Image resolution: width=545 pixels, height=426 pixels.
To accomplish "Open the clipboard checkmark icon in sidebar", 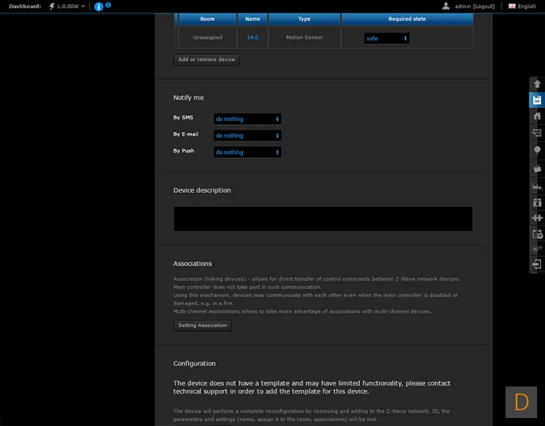I will (x=537, y=234).
